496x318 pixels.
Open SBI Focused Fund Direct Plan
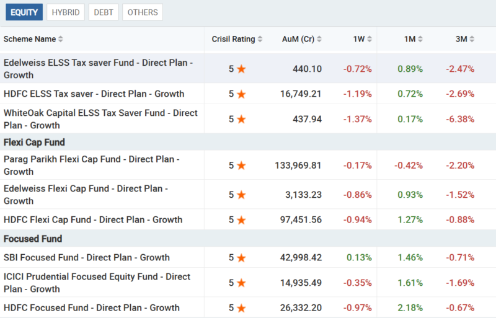coord(87,258)
